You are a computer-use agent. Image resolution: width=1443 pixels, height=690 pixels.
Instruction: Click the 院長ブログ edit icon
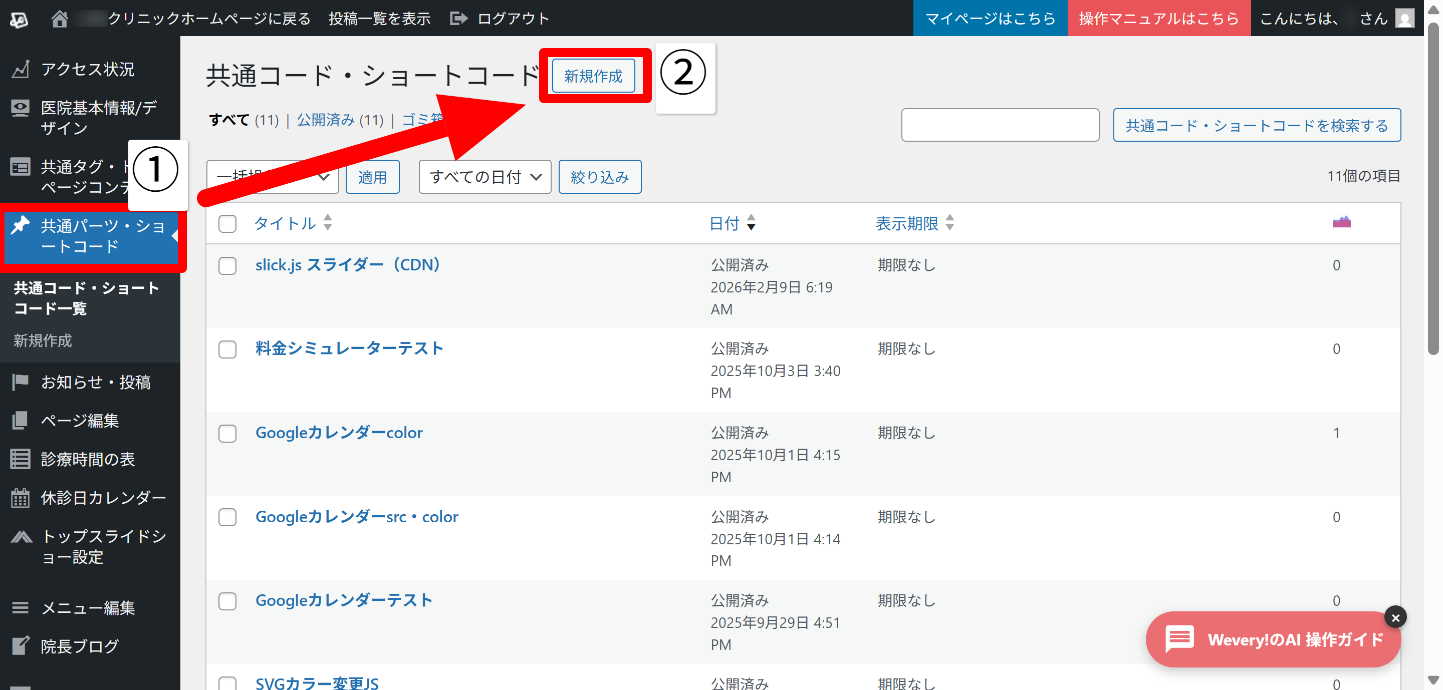[20, 646]
